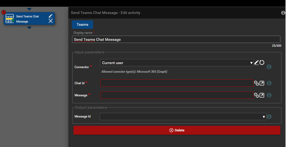Image resolution: width=286 pixels, height=147 pixels.
Task: Show info for the Message parameter
Action: click(x=269, y=95)
